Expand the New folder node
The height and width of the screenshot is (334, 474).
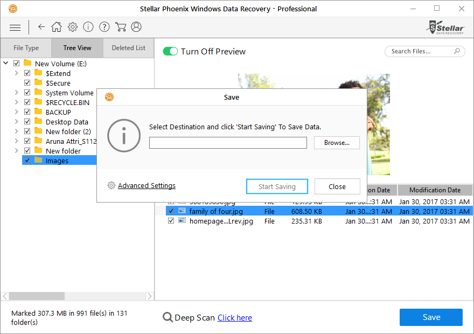pyautogui.click(x=17, y=150)
